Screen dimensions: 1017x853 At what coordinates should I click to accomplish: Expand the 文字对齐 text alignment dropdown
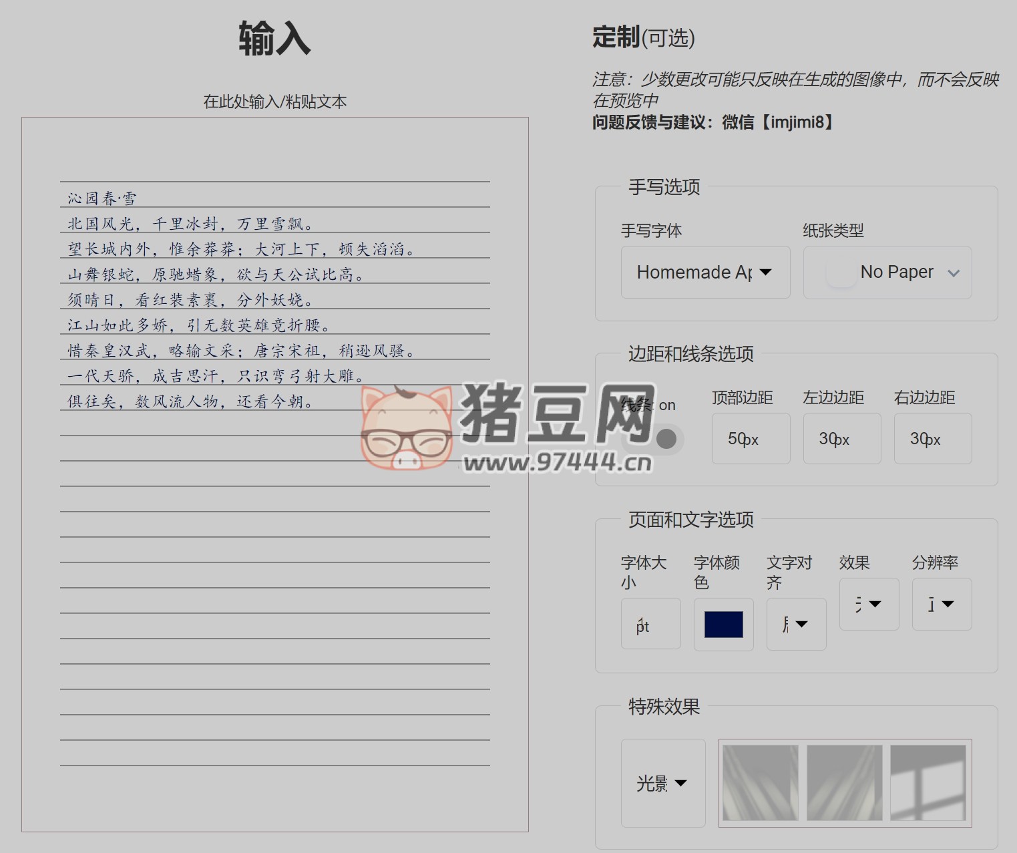click(x=796, y=624)
